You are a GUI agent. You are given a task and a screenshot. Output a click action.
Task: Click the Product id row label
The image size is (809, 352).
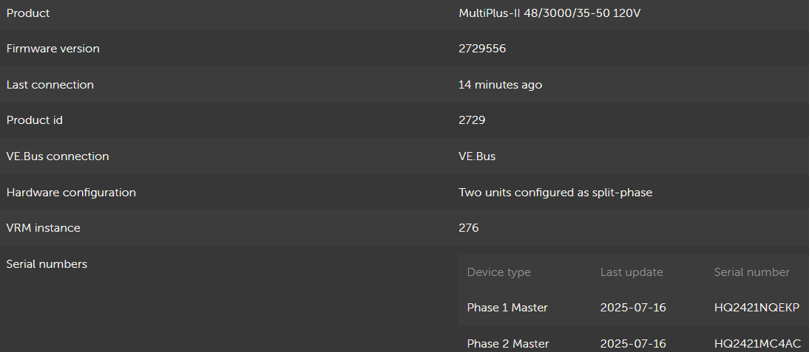tap(34, 120)
